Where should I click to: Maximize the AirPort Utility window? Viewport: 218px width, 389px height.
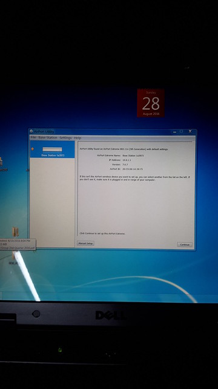coord(182,131)
